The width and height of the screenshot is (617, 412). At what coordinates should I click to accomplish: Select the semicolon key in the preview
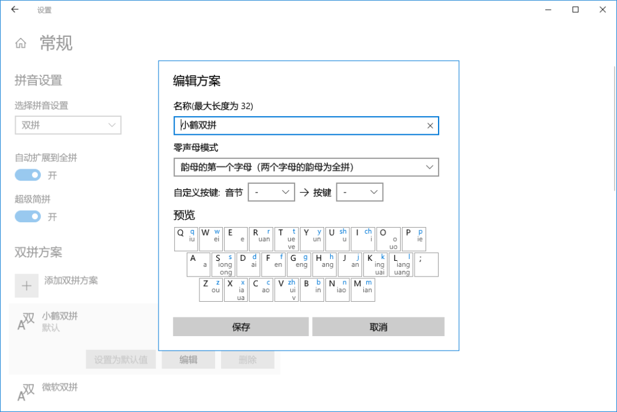coord(426,264)
